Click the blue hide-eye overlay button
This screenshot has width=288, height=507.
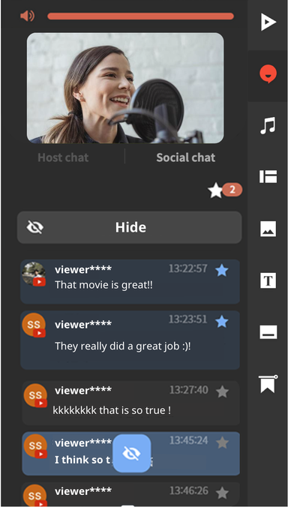point(131,453)
